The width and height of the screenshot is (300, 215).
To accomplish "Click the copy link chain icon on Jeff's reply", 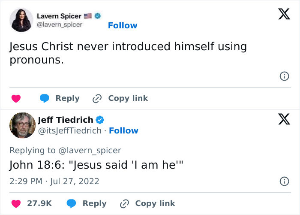I will pos(124,203).
